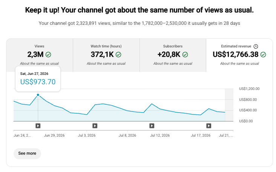
Task: Click the video marker near Jul 3
Action: 95,126
